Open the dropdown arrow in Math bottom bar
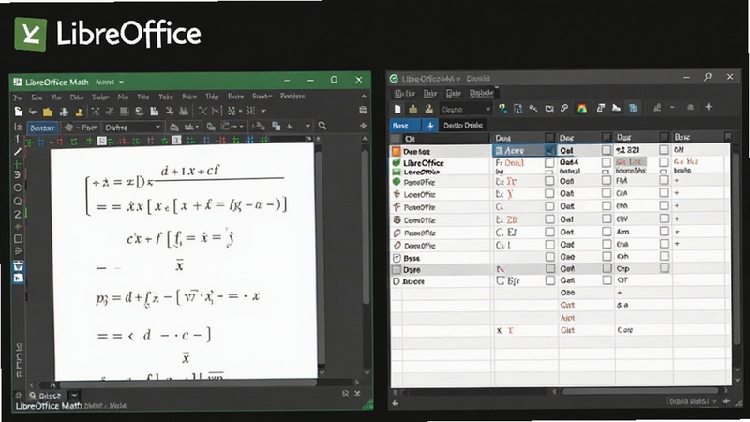The height and width of the screenshot is (422, 750). (74, 395)
